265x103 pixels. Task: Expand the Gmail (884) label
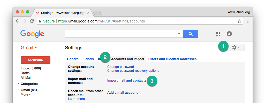coord(18,90)
